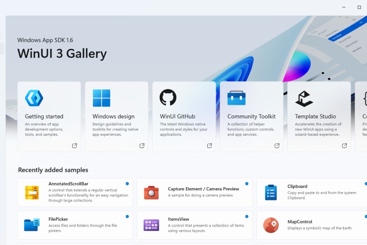Click the AnnotatedScrollBar sample icon

[32, 193]
